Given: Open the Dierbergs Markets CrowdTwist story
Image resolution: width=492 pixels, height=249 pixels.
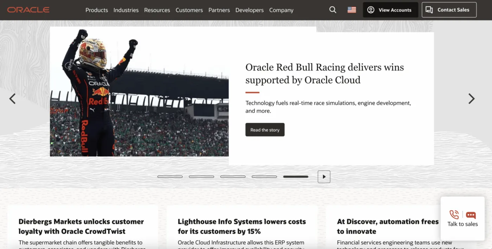Looking at the screenshot, I should (x=81, y=226).
